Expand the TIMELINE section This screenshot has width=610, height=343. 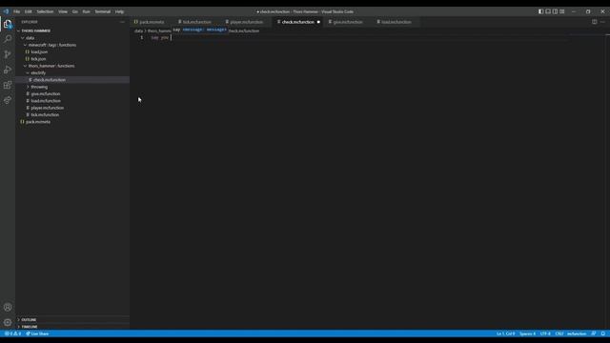pos(30,327)
